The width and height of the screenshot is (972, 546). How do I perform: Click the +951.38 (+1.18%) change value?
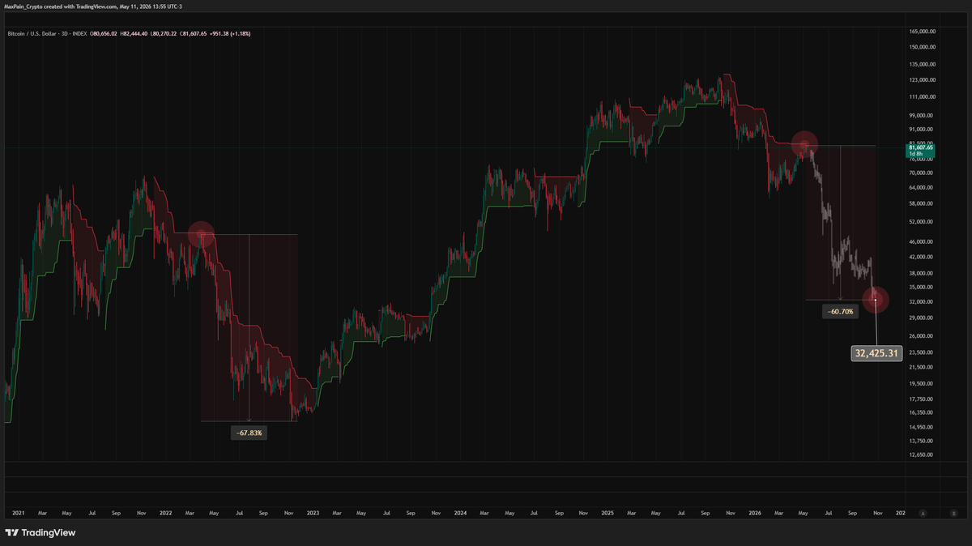[230, 34]
